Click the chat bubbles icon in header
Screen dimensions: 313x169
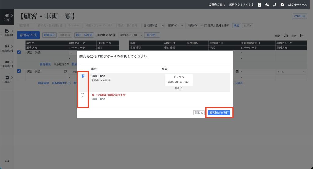(x=267, y=5)
